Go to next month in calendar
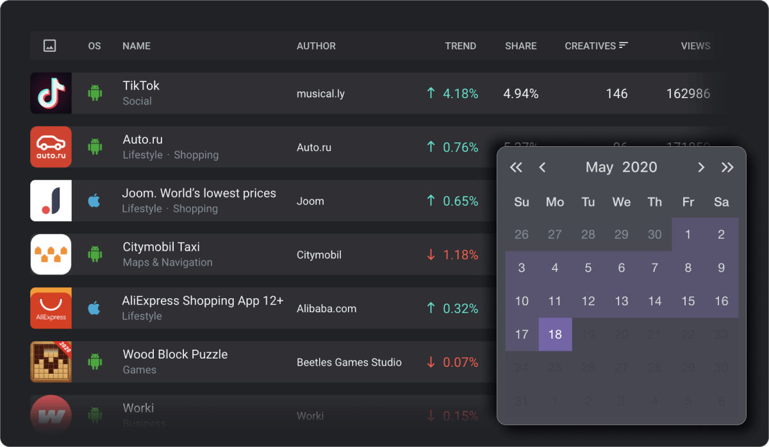Screen dimensions: 769x447 (x=701, y=167)
